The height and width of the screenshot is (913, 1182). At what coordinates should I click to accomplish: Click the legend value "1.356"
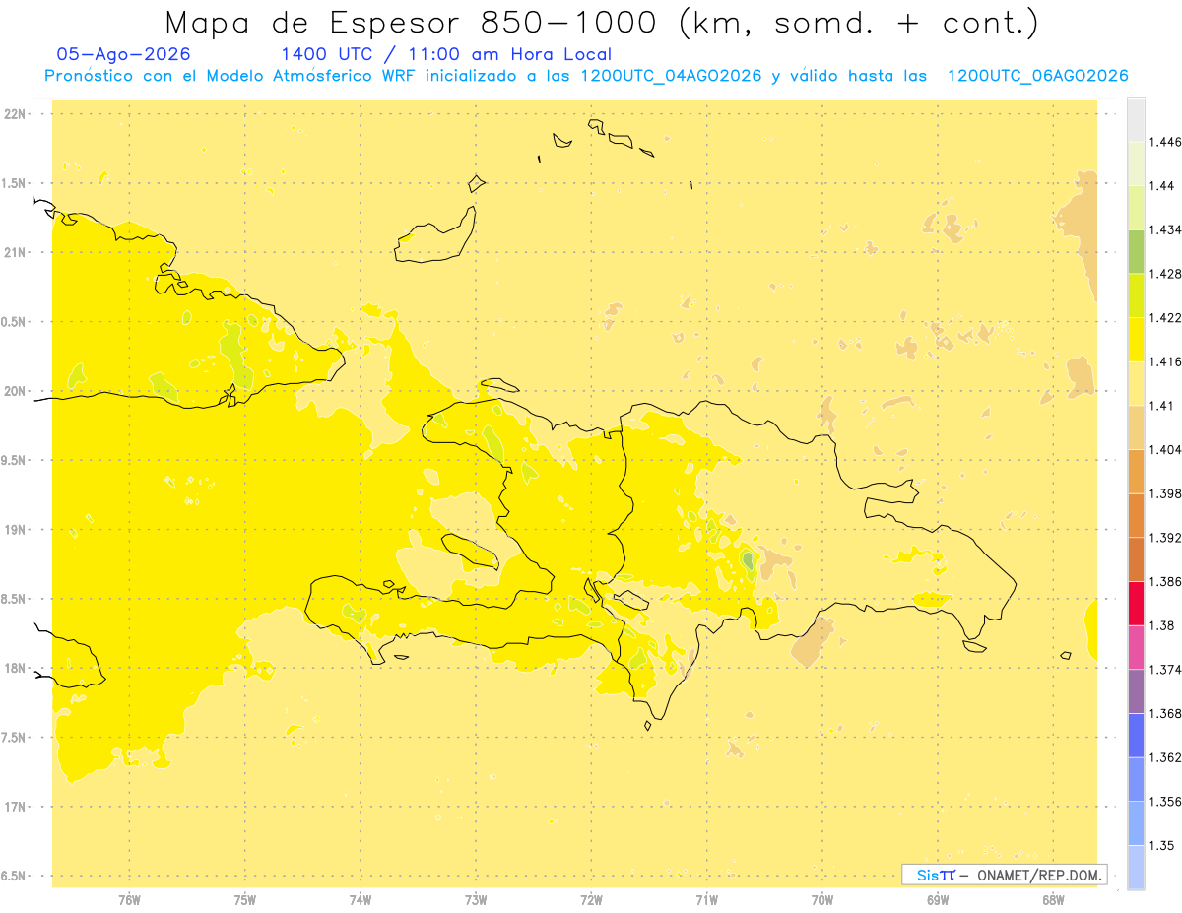click(x=1165, y=801)
